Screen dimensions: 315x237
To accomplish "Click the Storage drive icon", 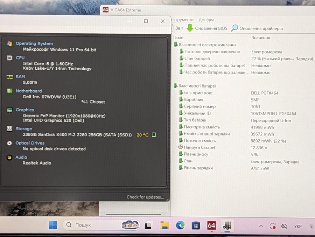I will 9,128.
